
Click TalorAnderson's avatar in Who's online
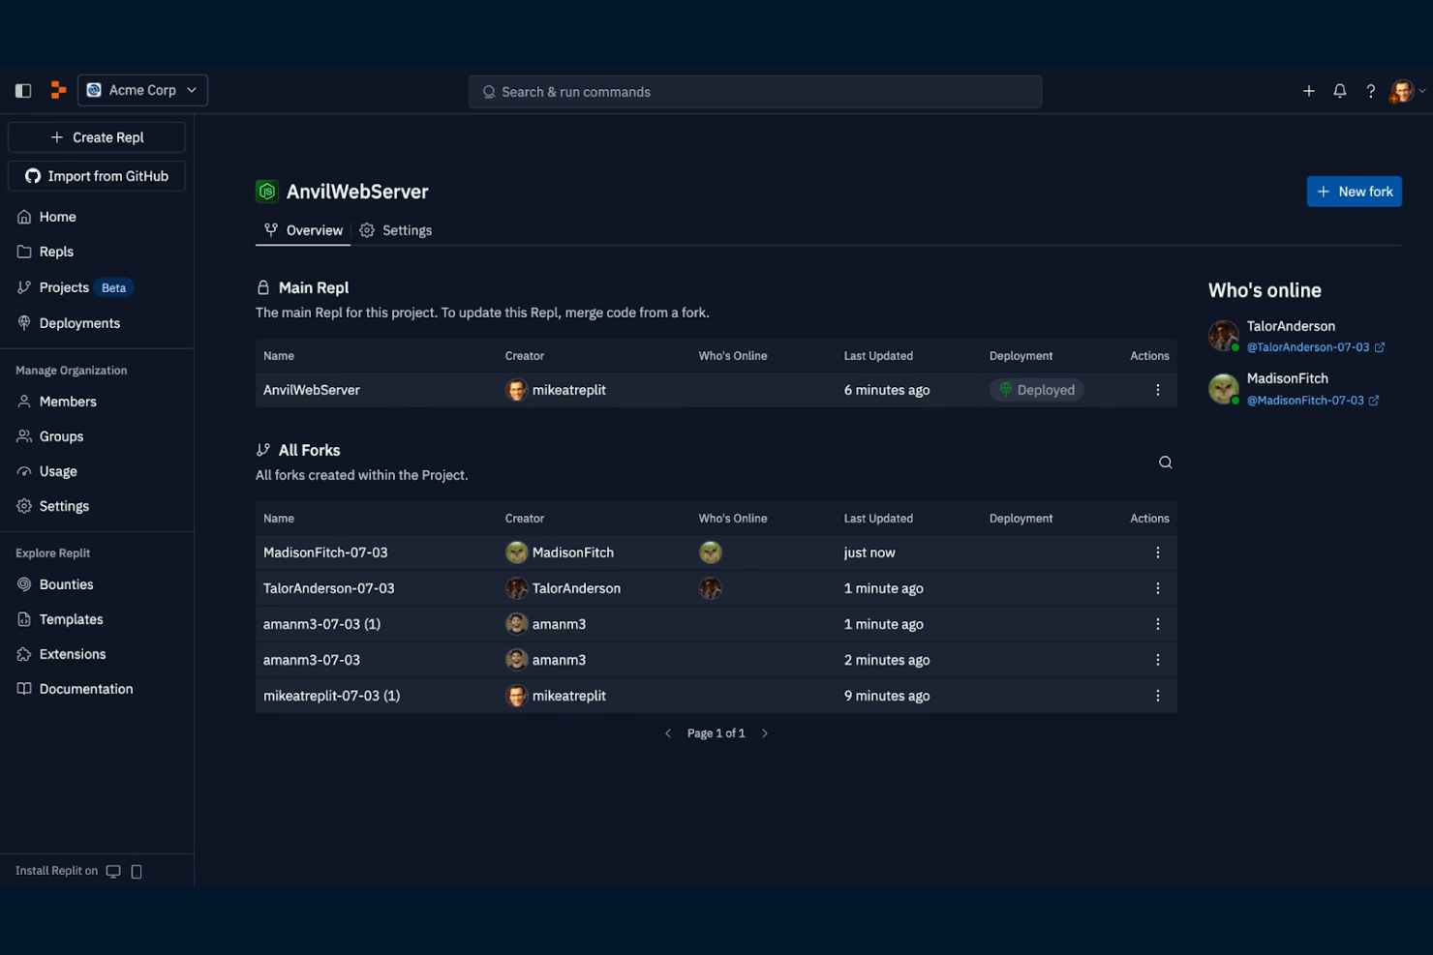(1223, 335)
